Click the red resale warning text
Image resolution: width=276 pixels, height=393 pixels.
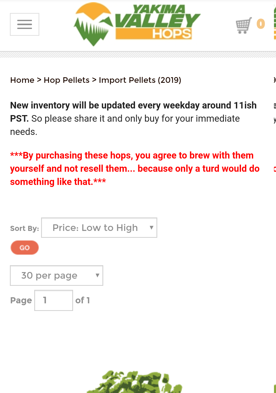135,169
